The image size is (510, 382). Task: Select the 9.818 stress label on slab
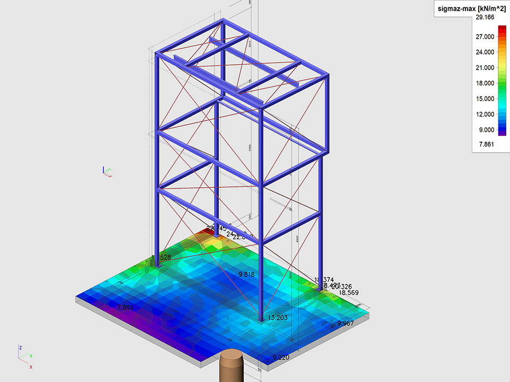pyautogui.click(x=247, y=275)
